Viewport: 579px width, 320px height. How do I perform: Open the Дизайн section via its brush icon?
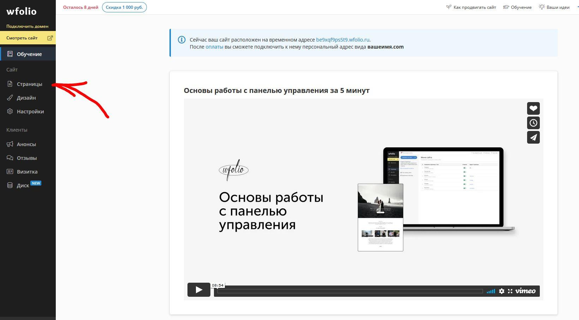10,98
